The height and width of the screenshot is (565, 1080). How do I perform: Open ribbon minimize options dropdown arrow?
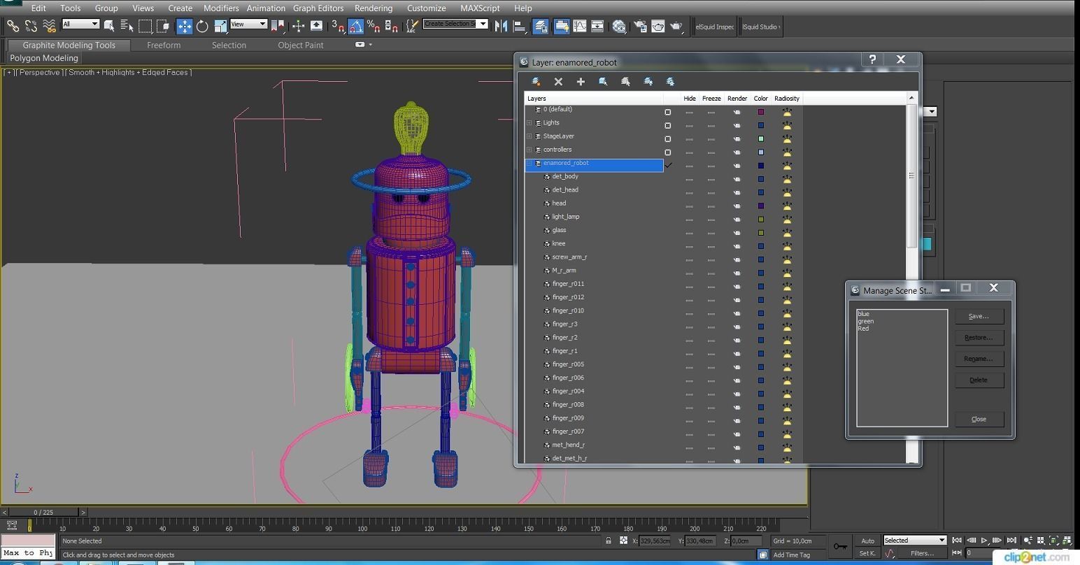(x=370, y=45)
